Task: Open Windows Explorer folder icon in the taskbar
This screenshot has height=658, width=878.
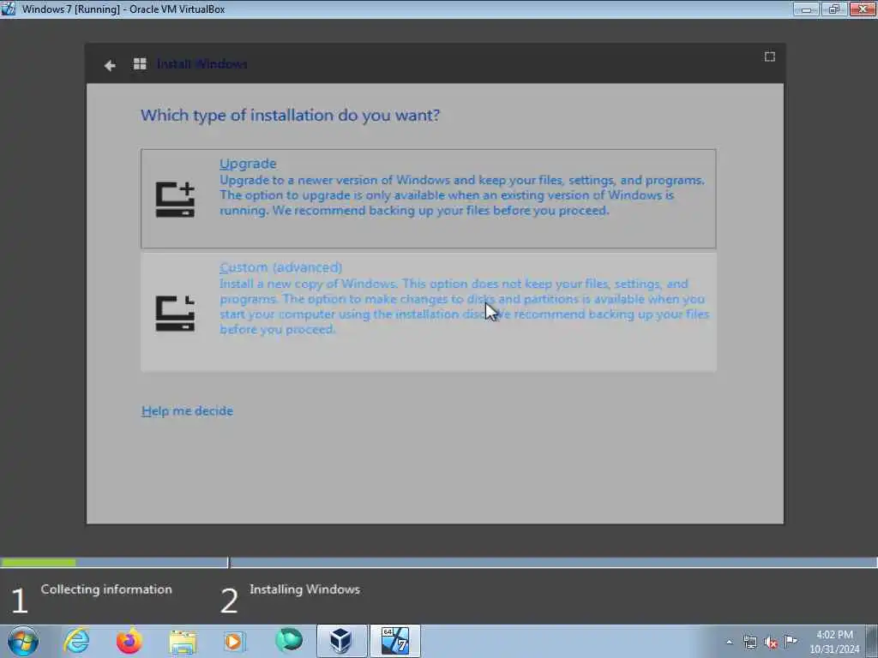Action: click(x=183, y=642)
